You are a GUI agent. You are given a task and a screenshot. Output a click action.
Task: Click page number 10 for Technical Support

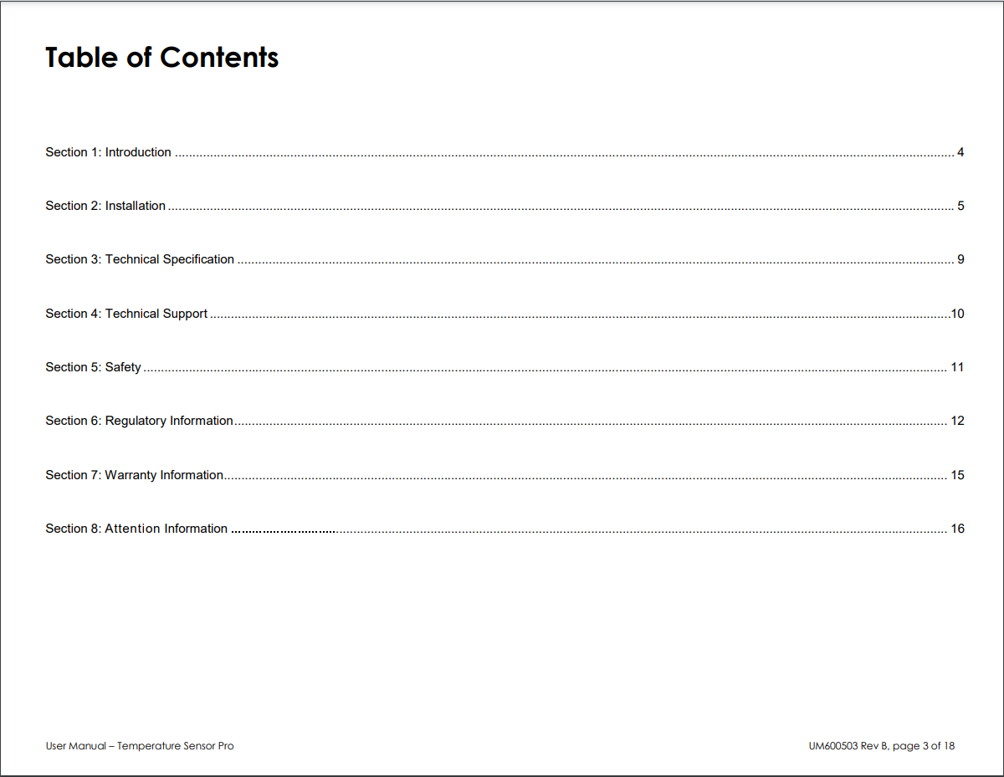coord(958,314)
